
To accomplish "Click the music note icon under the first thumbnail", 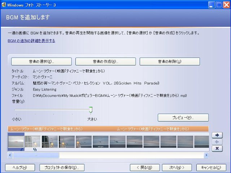I will coord(22,149).
